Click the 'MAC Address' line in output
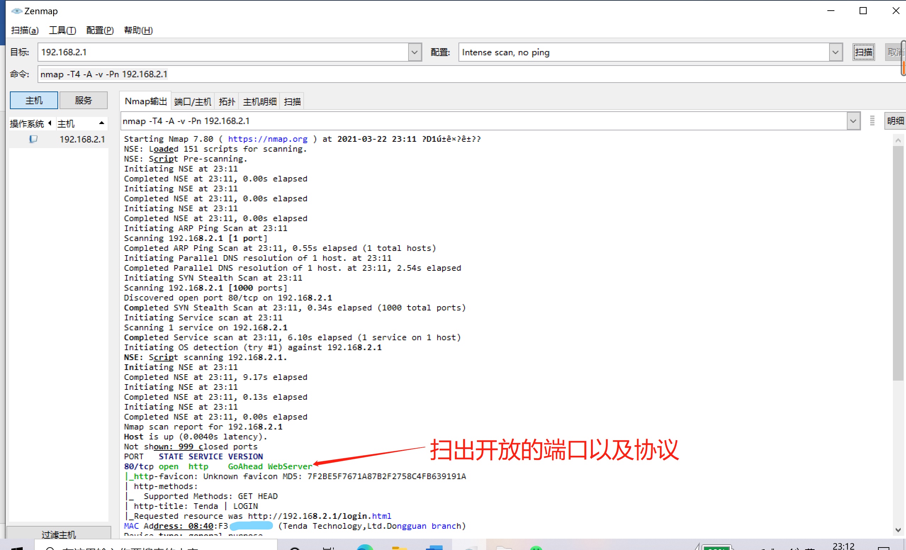 [295, 526]
